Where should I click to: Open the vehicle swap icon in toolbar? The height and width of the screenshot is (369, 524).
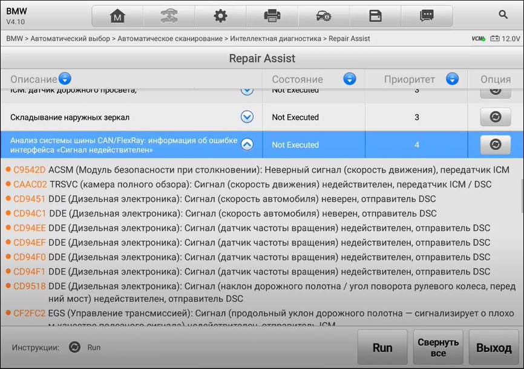coord(169,16)
